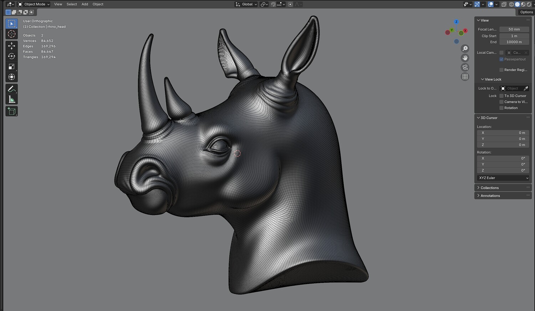Screen dimensions: 535x311
Task: Click the Options button
Action: [526, 12]
